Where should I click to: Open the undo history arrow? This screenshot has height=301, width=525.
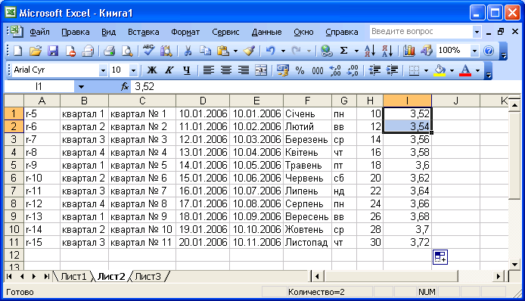[x=283, y=51]
